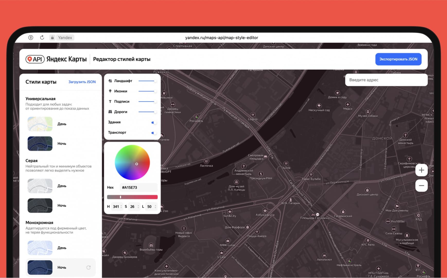Click the ДОНСКОЙ district label
This screenshot has width=447, height=278.
pyautogui.click(x=382, y=138)
